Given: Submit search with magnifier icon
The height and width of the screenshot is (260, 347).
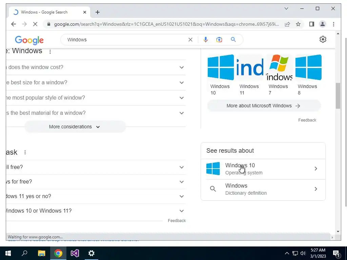Looking at the screenshot, I should point(233,40).
